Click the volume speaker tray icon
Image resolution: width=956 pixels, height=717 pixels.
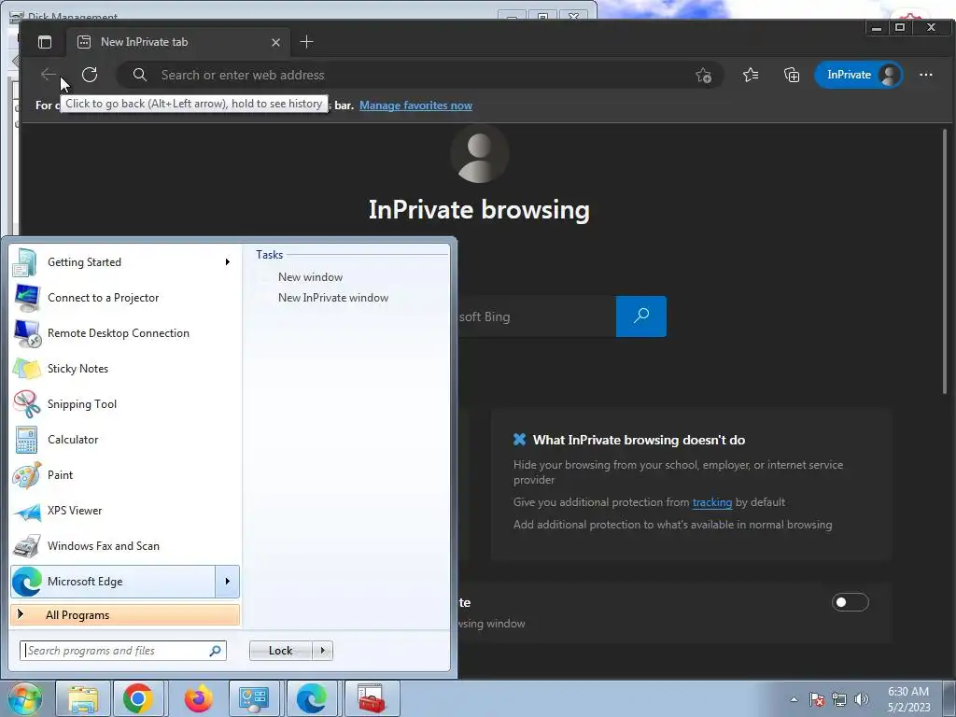(862, 699)
